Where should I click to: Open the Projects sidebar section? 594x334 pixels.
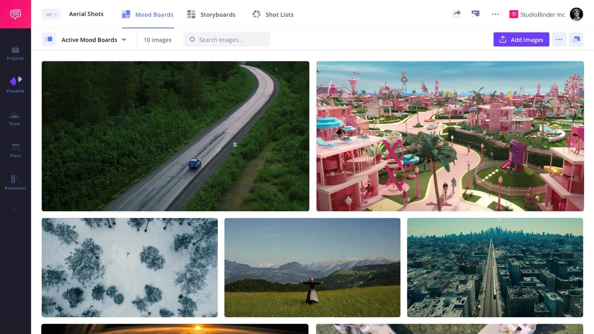click(15, 53)
